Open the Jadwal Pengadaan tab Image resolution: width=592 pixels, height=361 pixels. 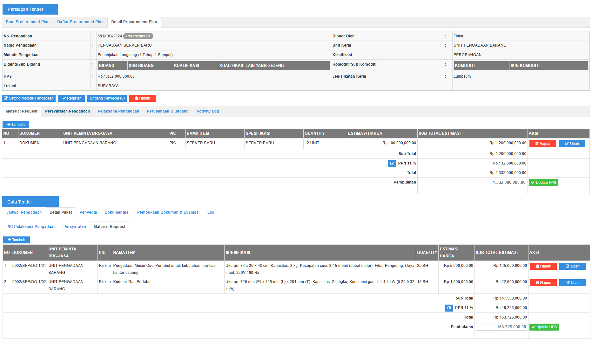pyautogui.click(x=24, y=212)
